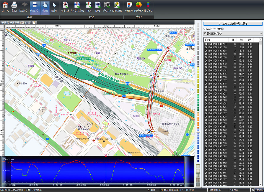Click 千葉市美浜区浜田2丁目 付近 in status bar

click(x=178, y=190)
